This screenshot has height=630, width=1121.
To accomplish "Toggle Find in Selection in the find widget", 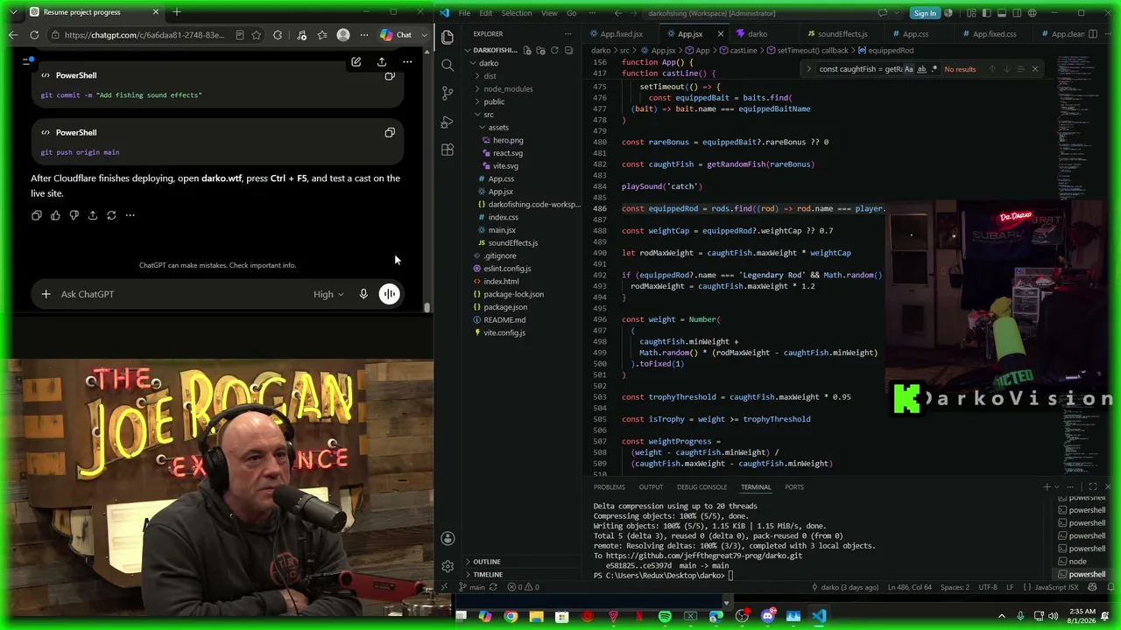I will (1021, 69).
